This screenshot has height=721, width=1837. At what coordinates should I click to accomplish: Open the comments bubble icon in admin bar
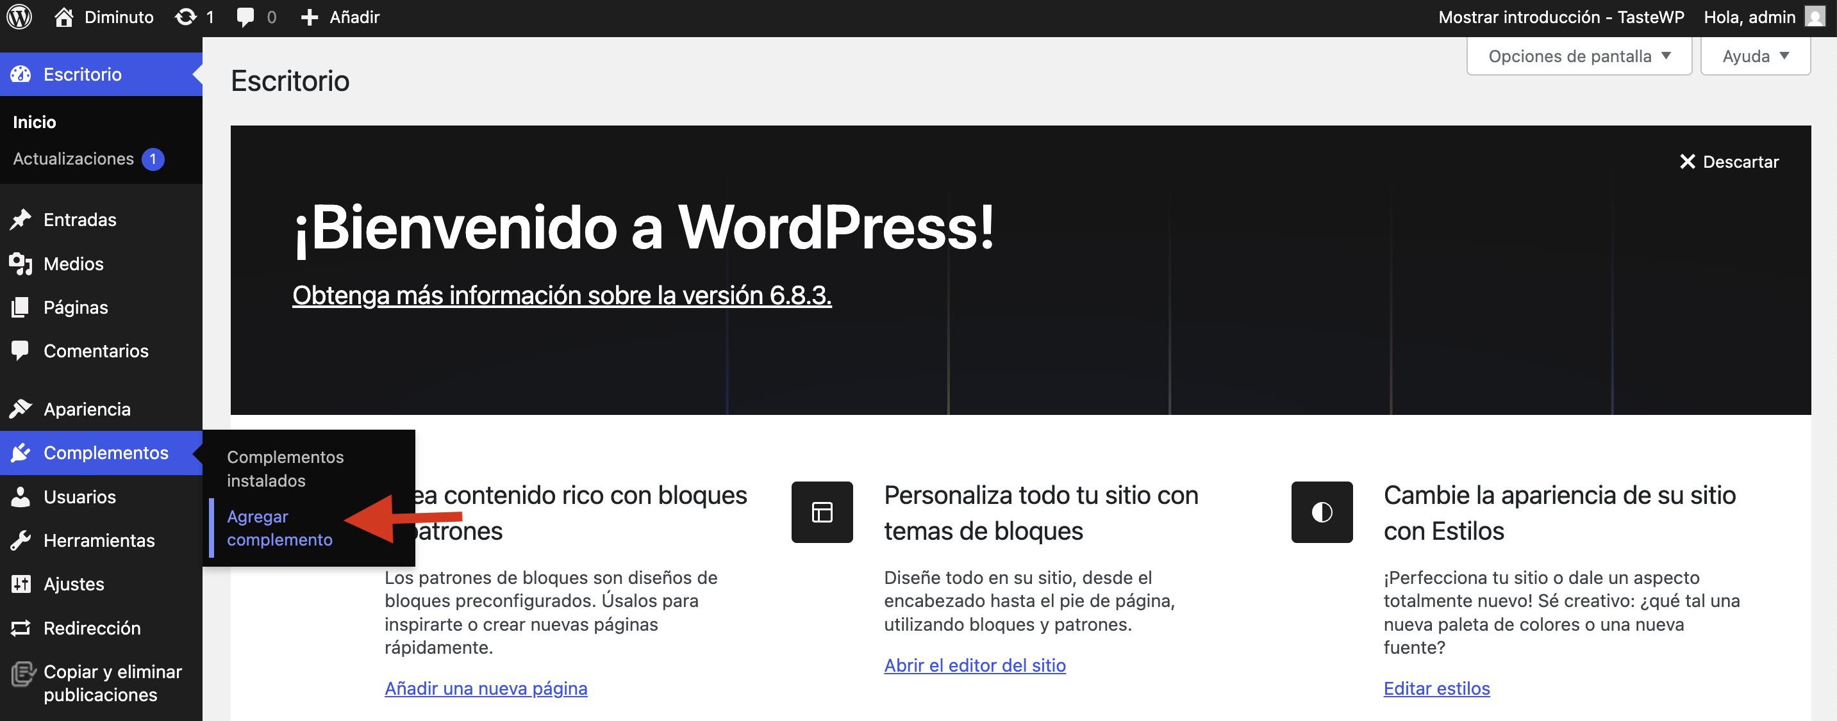click(x=245, y=17)
